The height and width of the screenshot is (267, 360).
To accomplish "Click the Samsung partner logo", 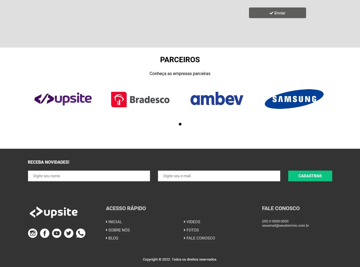I will (294, 99).
